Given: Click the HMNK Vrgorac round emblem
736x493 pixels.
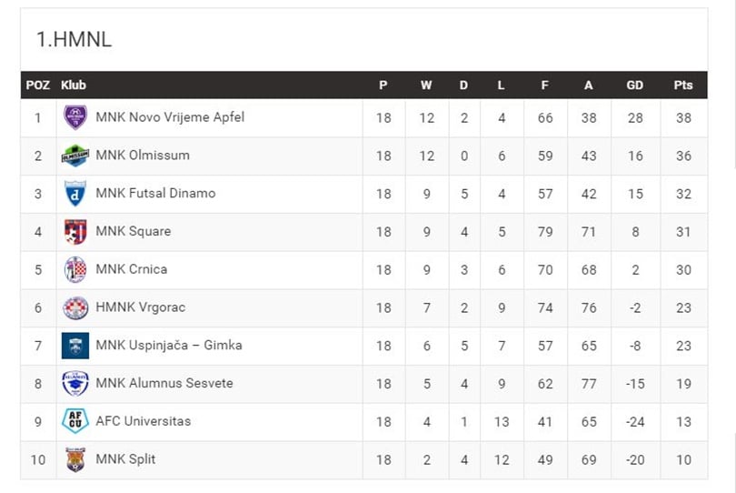Looking at the screenshot, I should (x=75, y=307).
